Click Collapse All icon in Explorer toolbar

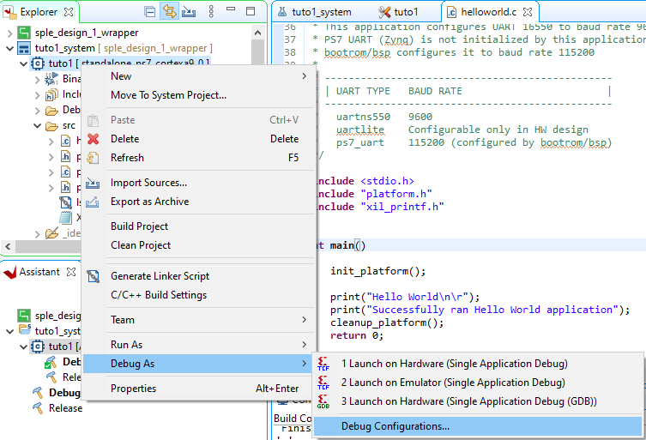(150, 12)
